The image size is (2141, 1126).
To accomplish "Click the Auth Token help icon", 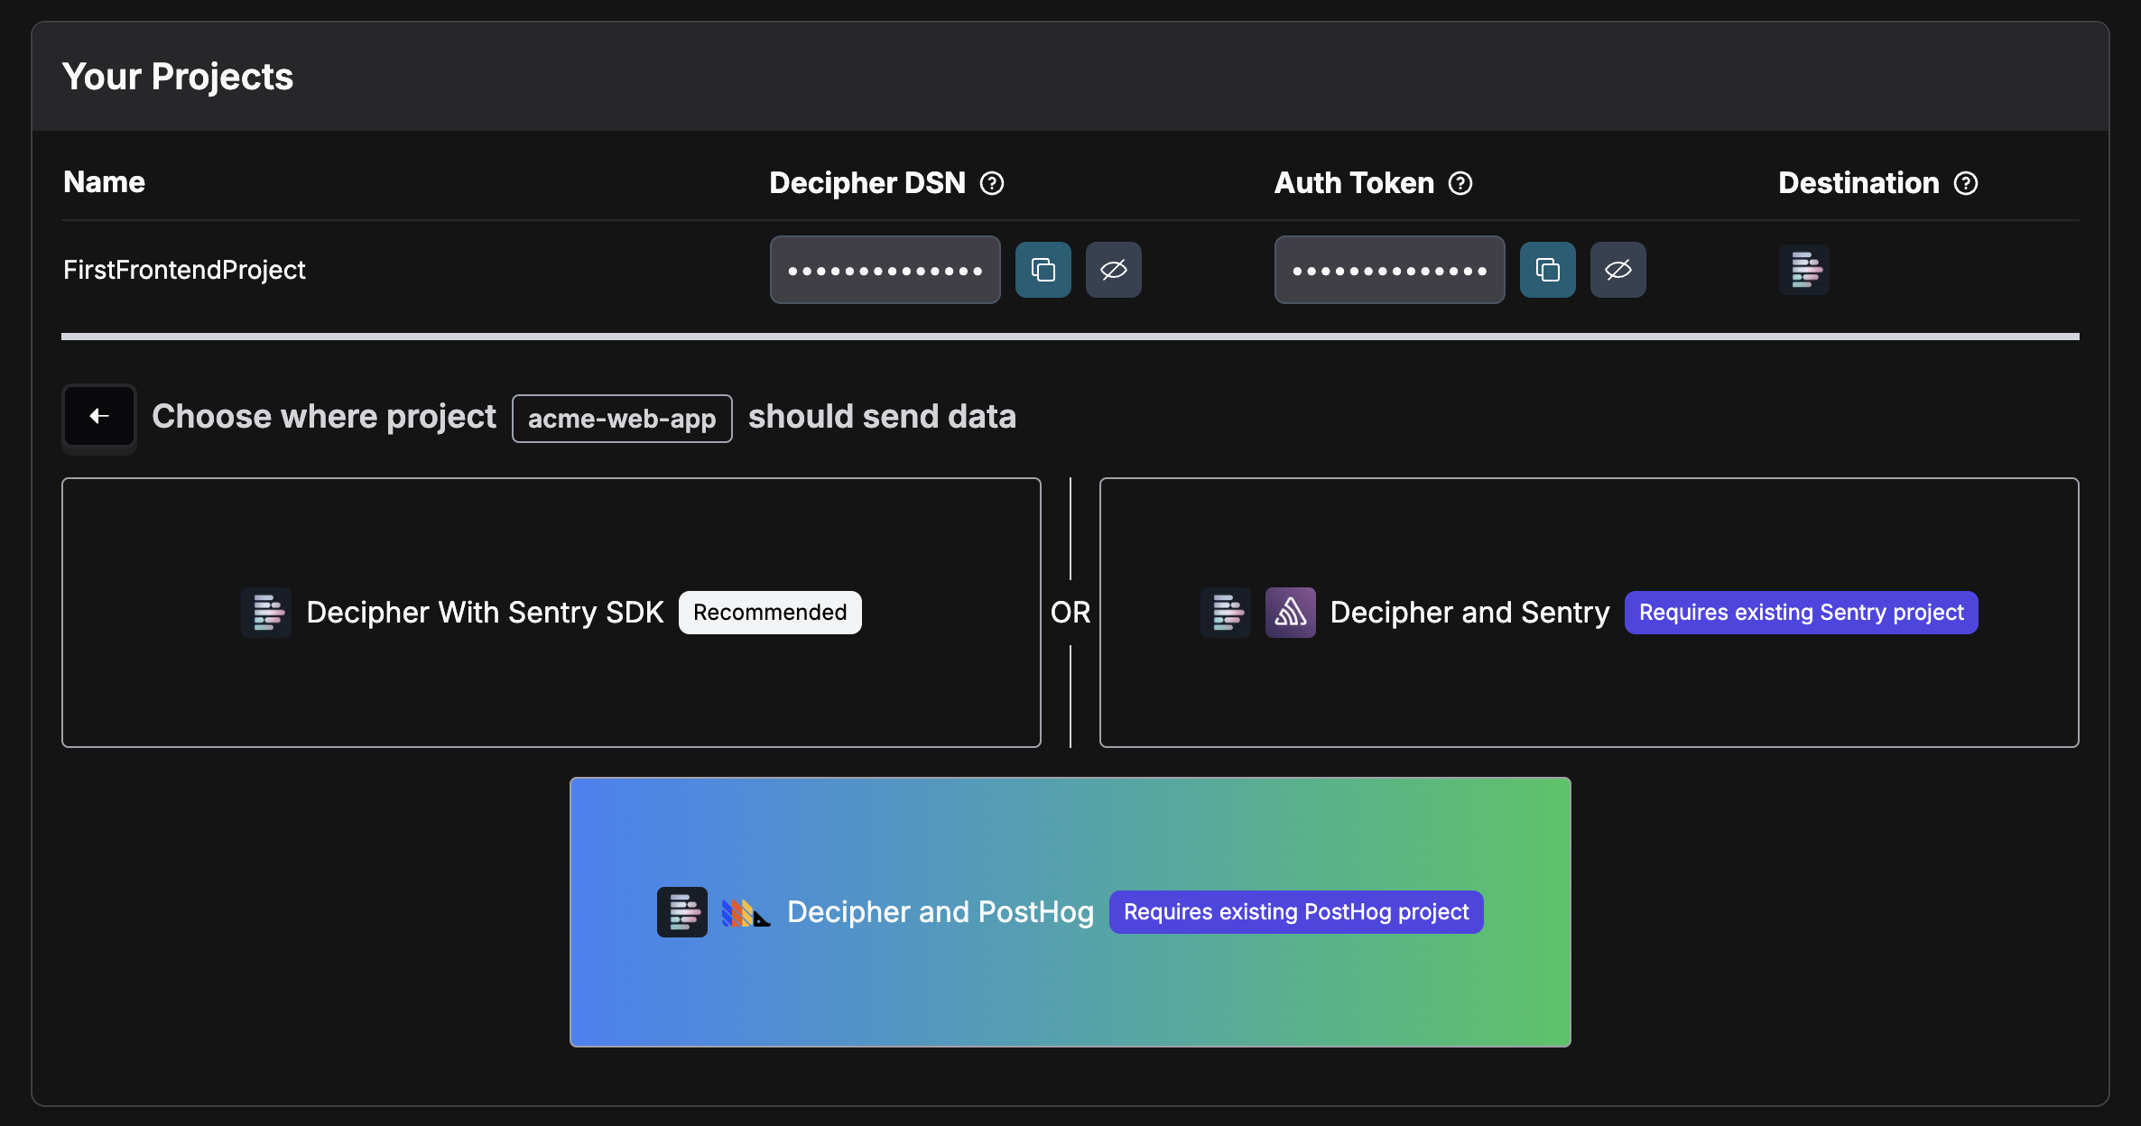I will tap(1460, 183).
